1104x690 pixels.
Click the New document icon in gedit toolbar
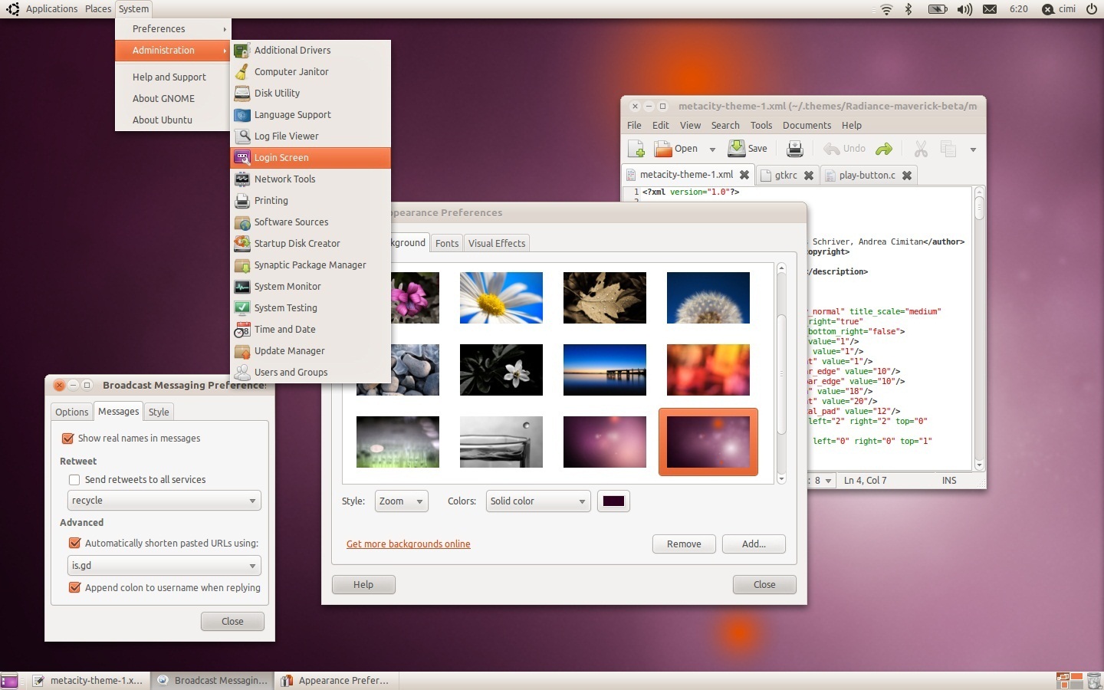coord(636,149)
